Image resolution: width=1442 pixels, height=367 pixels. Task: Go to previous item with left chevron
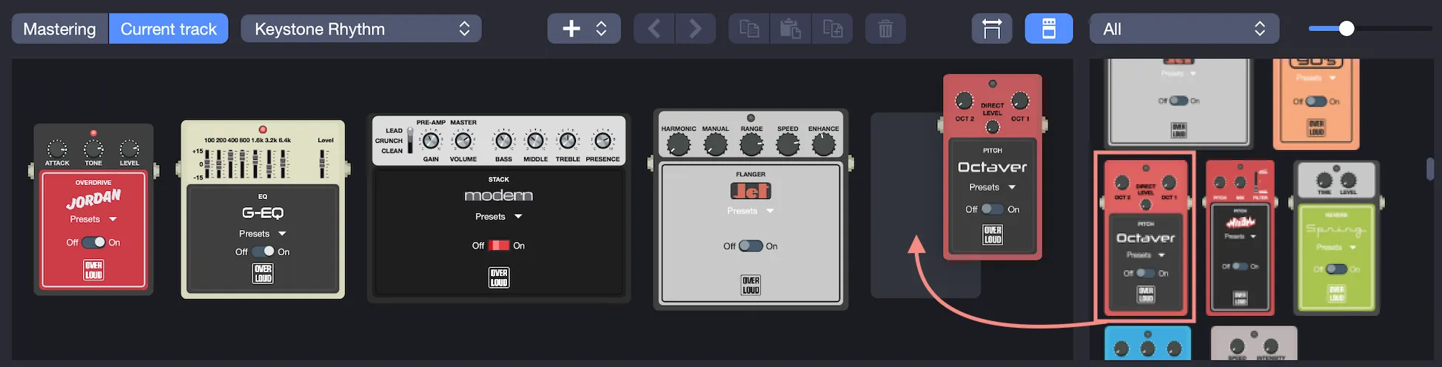coord(654,29)
